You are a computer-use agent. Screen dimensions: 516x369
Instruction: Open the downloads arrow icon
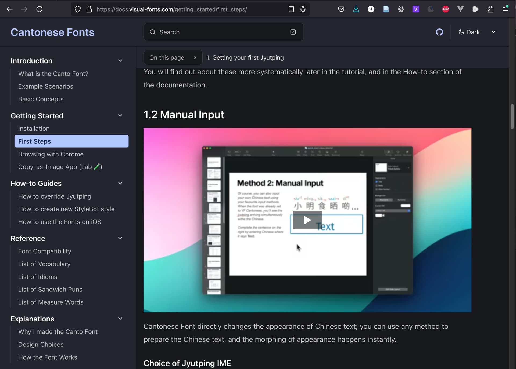356,9
